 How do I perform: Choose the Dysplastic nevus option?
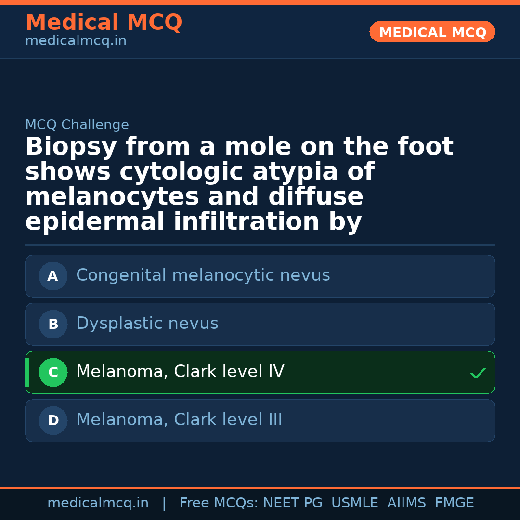coord(147,324)
